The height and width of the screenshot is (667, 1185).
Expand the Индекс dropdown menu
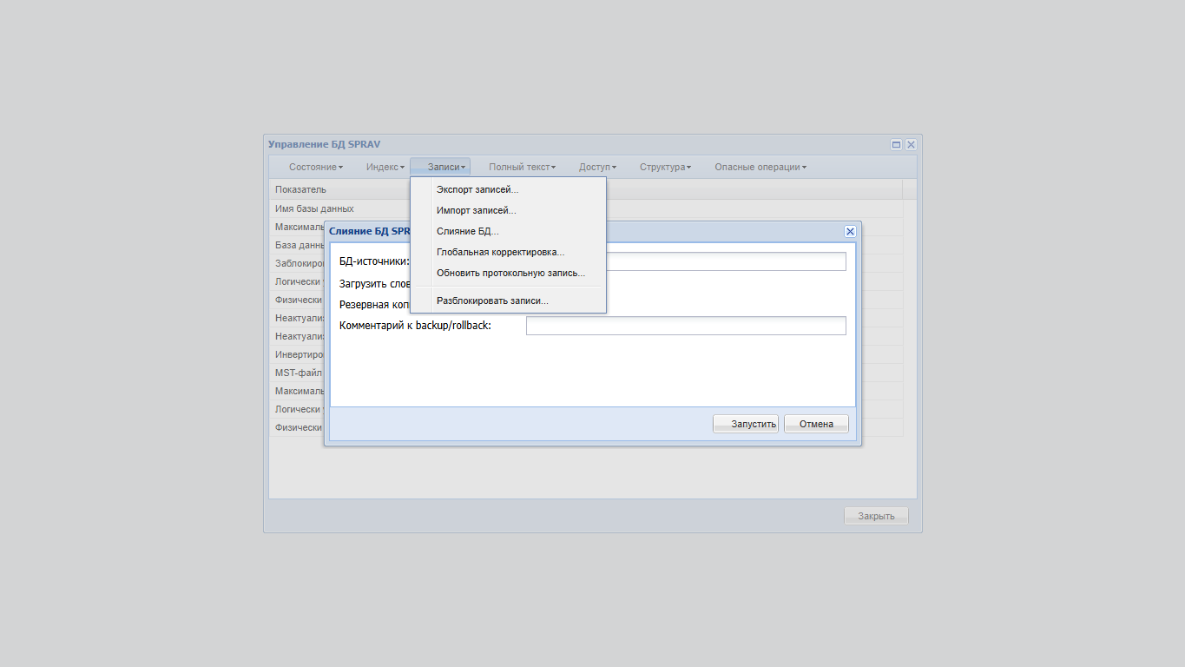point(385,167)
